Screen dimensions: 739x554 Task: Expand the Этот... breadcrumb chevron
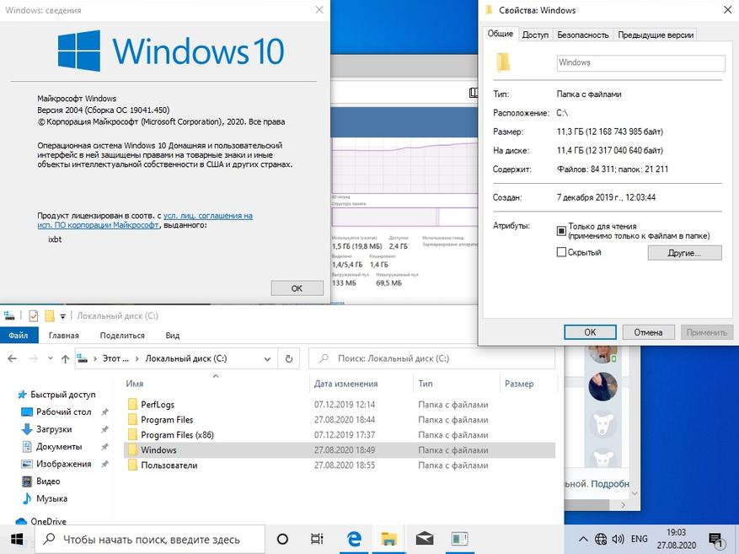137,359
